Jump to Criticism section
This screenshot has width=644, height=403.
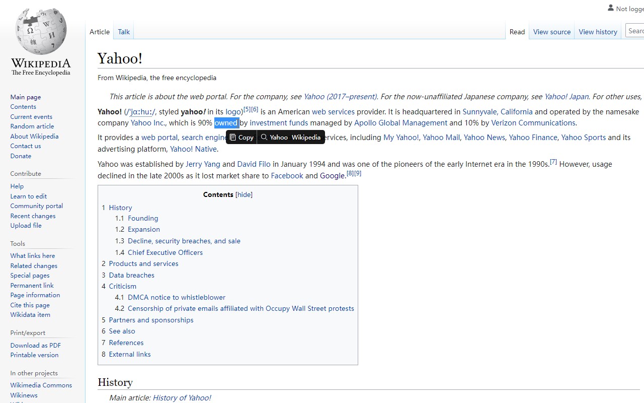click(x=122, y=286)
